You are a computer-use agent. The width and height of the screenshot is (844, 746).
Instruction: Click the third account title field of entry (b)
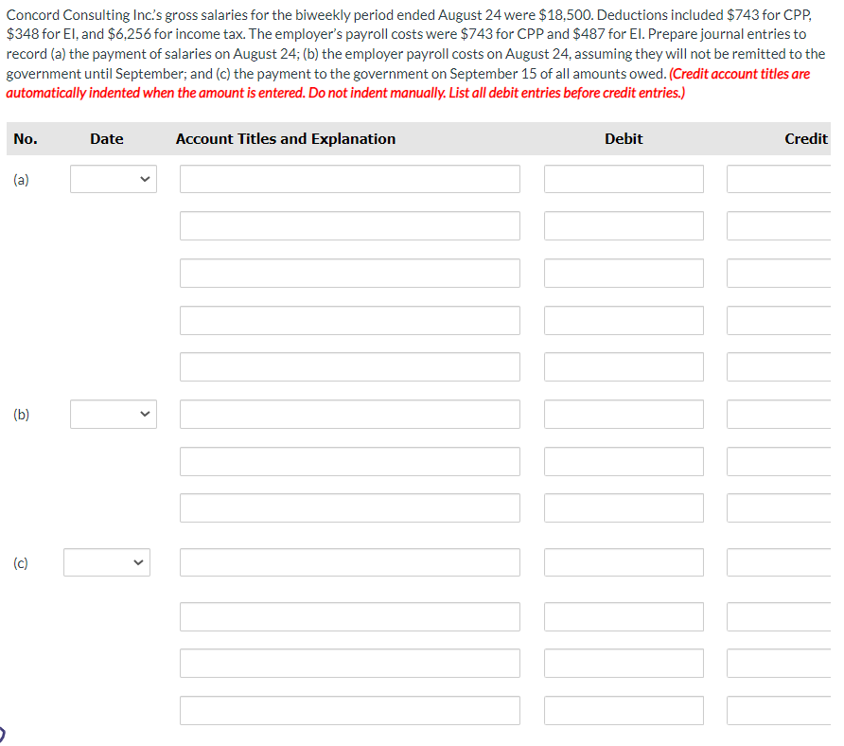tap(350, 508)
